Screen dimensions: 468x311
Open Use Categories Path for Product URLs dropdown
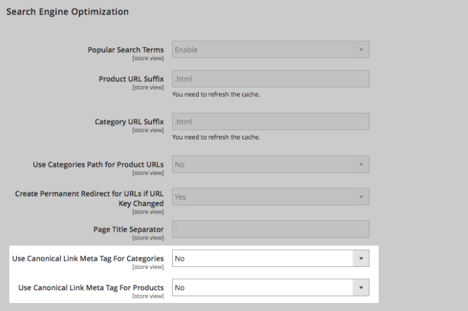pyautogui.click(x=271, y=164)
